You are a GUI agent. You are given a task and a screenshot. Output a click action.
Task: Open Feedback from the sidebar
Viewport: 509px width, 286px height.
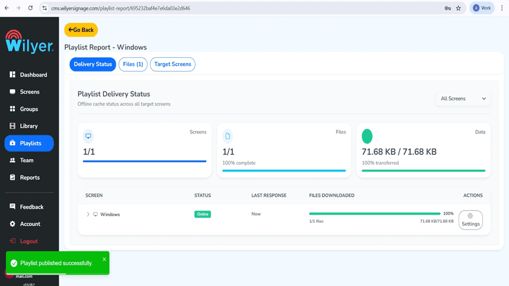[29, 207]
